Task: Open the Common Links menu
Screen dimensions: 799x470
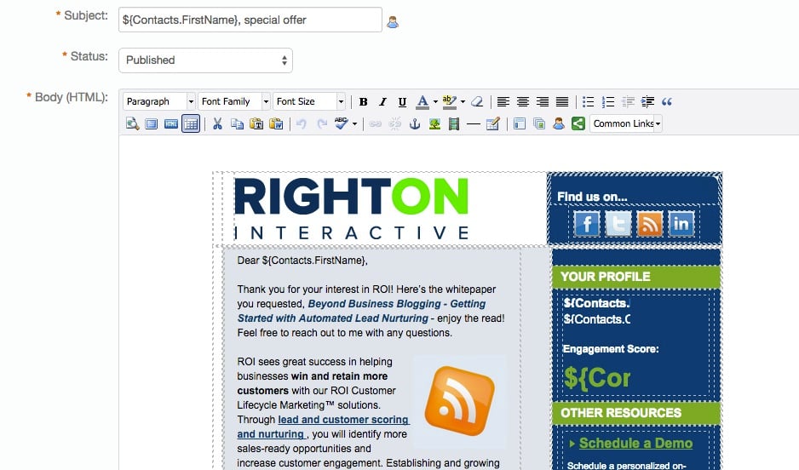Action: click(626, 124)
